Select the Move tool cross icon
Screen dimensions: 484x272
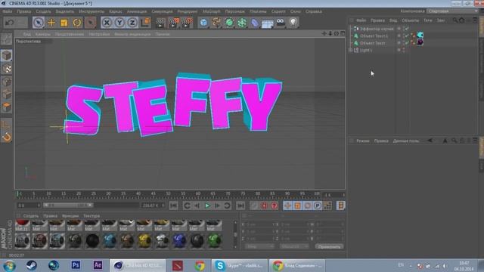[51, 23]
